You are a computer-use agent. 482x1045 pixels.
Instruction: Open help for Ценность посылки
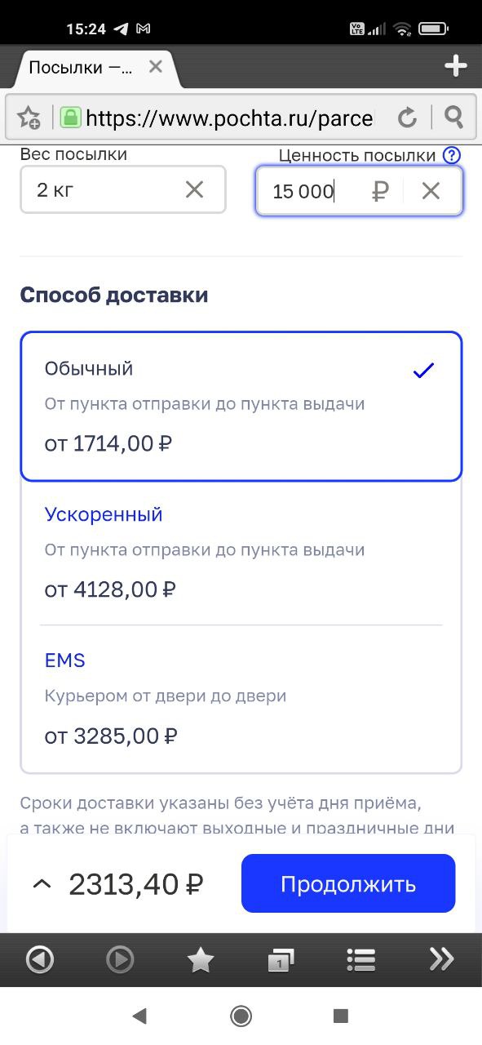point(452,155)
